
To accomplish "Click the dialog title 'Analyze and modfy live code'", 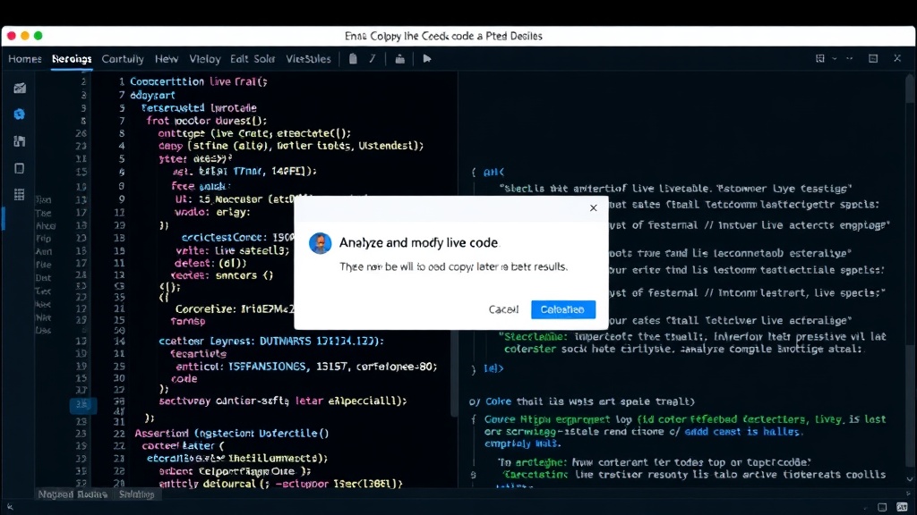I will point(418,242).
